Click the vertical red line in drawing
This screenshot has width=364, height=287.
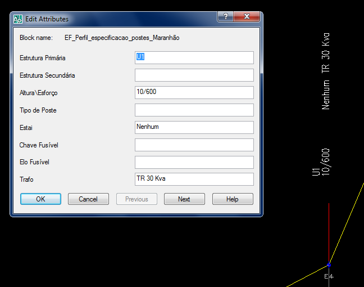[329, 232]
